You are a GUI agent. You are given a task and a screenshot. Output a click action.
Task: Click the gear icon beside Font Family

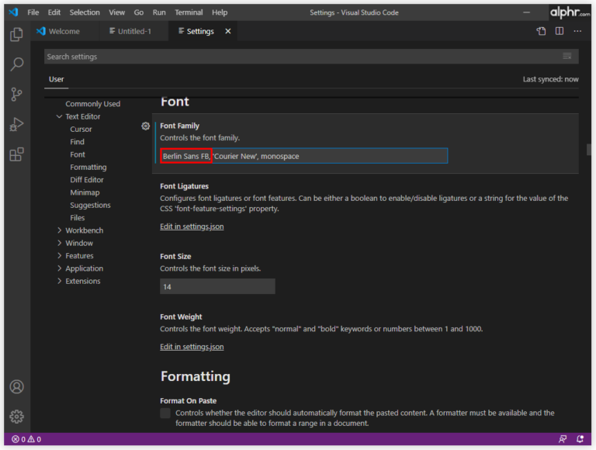click(145, 126)
